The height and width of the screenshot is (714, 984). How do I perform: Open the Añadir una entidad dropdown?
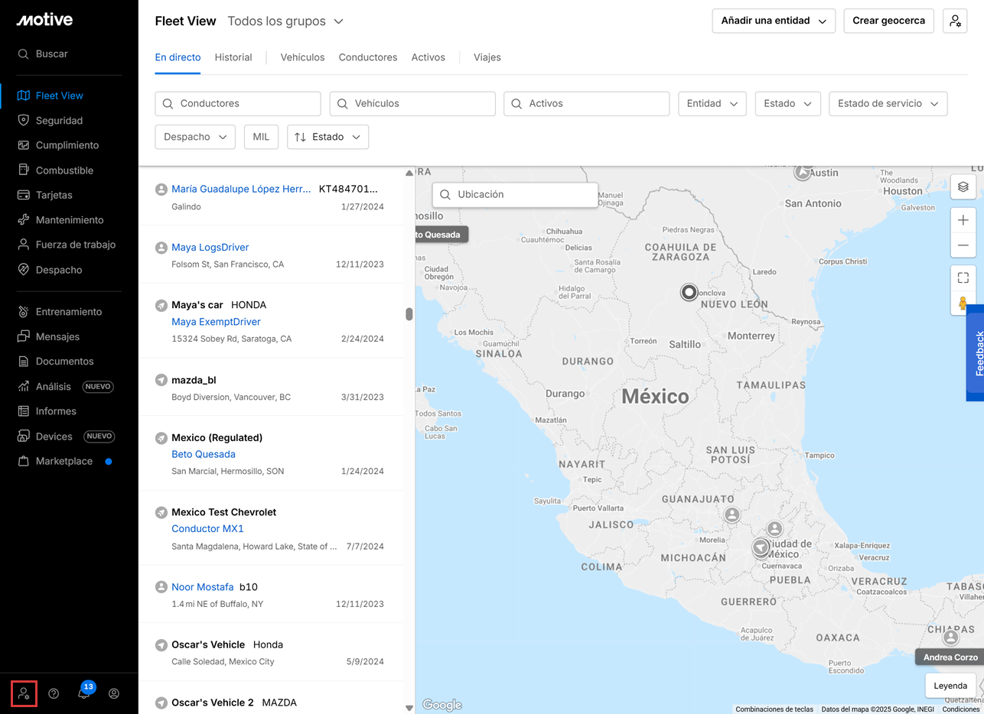pos(773,21)
